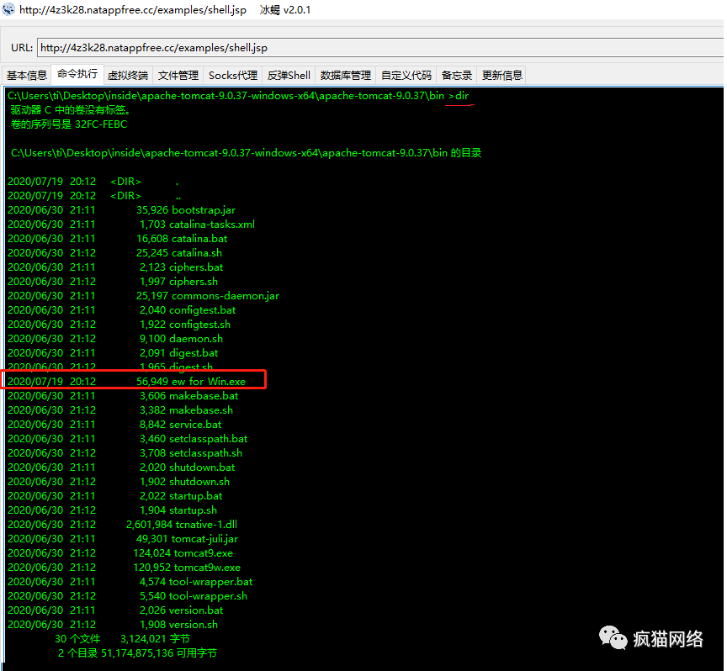Image resolution: width=727 pixels, height=671 pixels.
Task: Click the catalina-tasks.xml row
Action: click(131, 225)
